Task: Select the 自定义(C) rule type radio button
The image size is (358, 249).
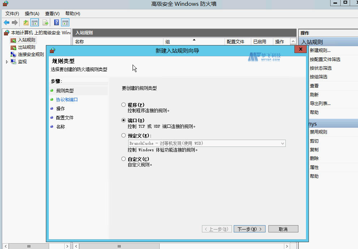Action: pos(123,158)
